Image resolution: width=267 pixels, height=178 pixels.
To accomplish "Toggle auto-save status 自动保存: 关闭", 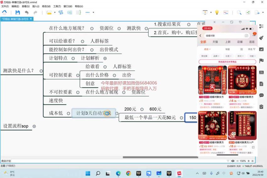I will pyautogui.click(x=234, y=166).
